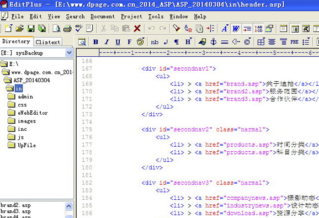Screen dimensions: 319x218
Task: Open a file with the Open folder icon
Action: tap(20, 28)
